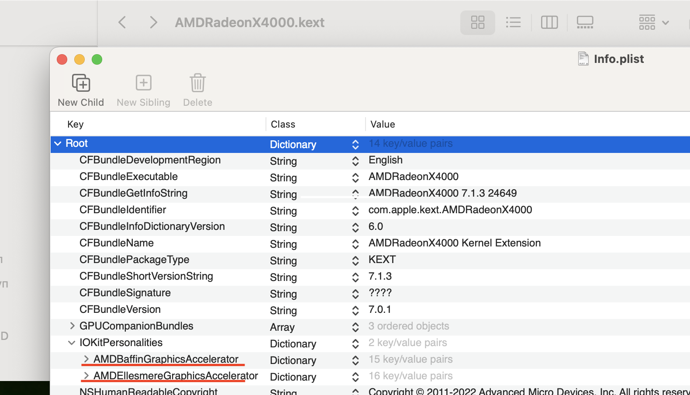The height and width of the screenshot is (395, 690).
Task: Open class selector for CFBundleIdentifier
Action: tap(355, 211)
